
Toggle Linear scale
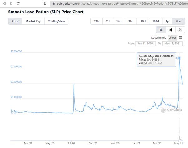172,38
